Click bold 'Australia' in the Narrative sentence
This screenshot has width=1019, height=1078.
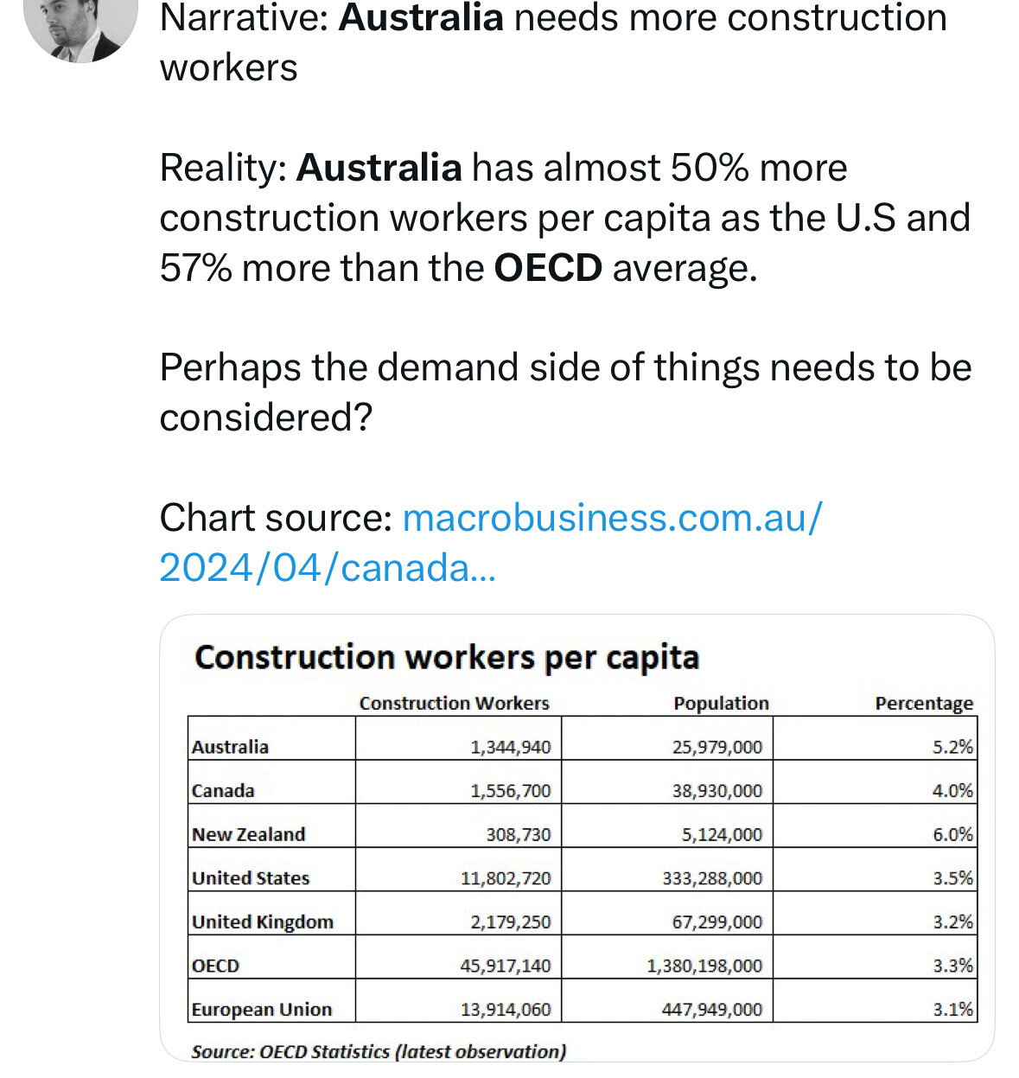421,18
